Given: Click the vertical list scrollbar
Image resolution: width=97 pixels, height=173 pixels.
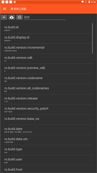Looking at the screenshot, I should 92,38.
